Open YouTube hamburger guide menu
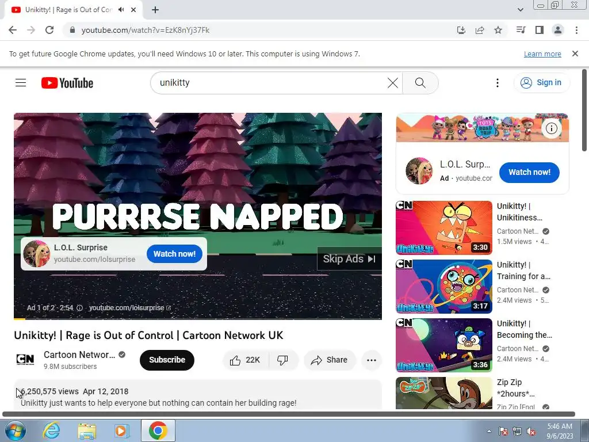Viewport: 589px width, 442px height. pos(21,83)
